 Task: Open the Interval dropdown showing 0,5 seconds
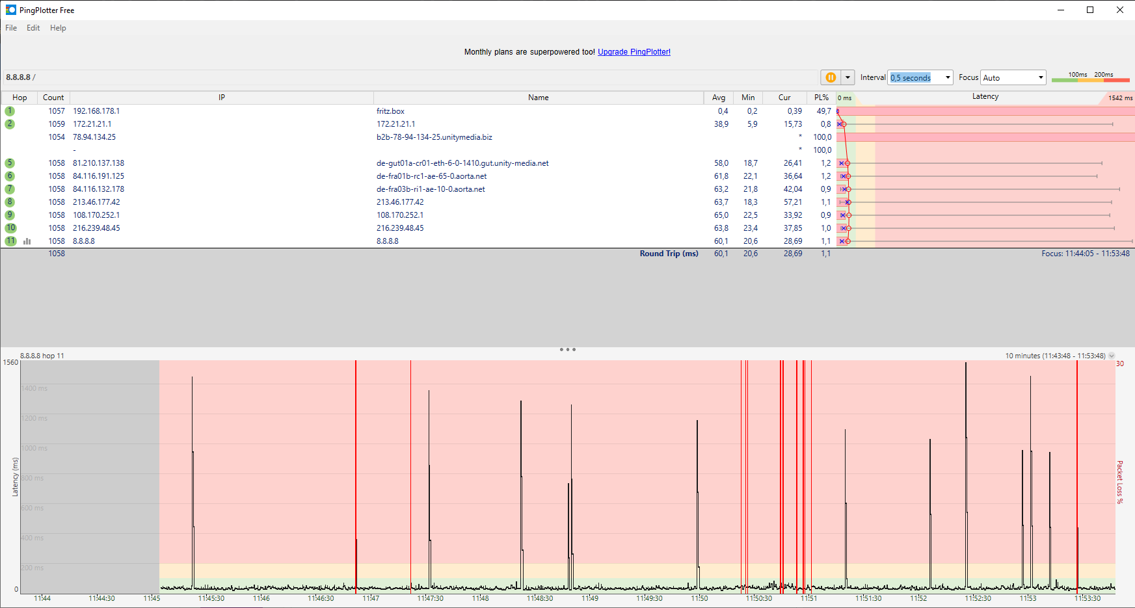click(x=920, y=77)
